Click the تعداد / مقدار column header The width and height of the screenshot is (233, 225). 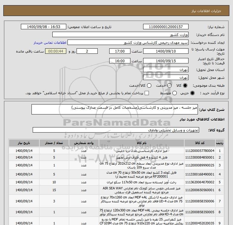(54, 143)
